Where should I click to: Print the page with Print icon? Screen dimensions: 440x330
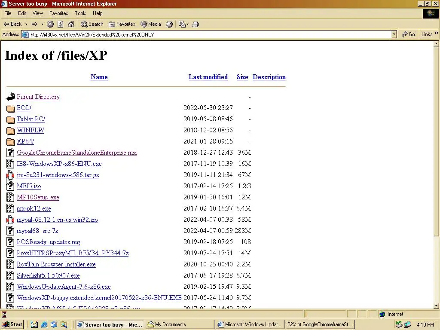pyautogui.click(x=196, y=24)
